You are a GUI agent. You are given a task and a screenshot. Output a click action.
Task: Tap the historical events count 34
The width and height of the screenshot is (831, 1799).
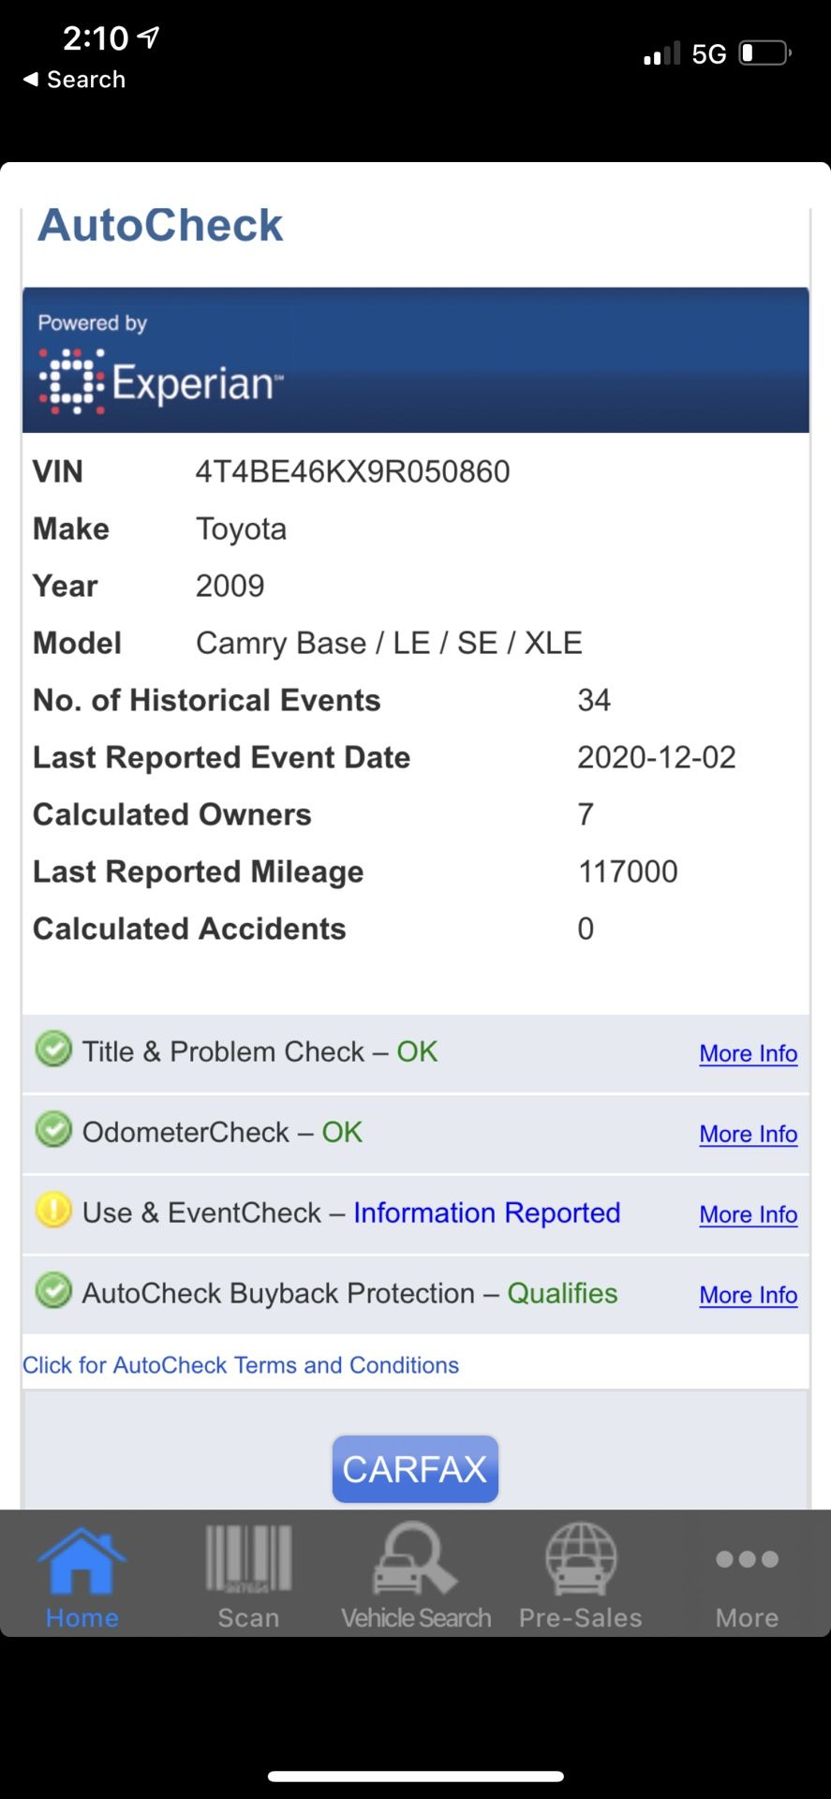pos(594,701)
